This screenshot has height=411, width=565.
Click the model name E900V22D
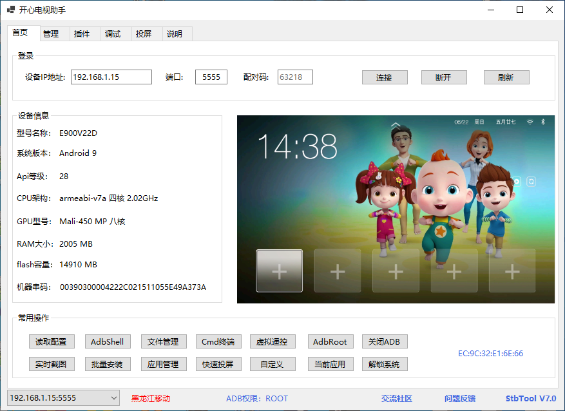point(78,133)
